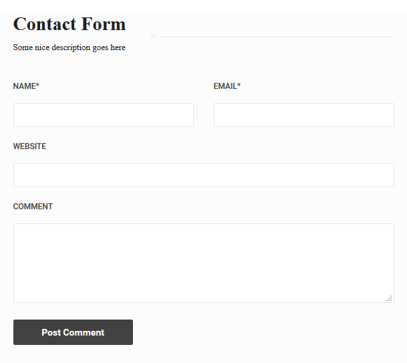Click the Comment textarea resize handle

click(x=389, y=298)
